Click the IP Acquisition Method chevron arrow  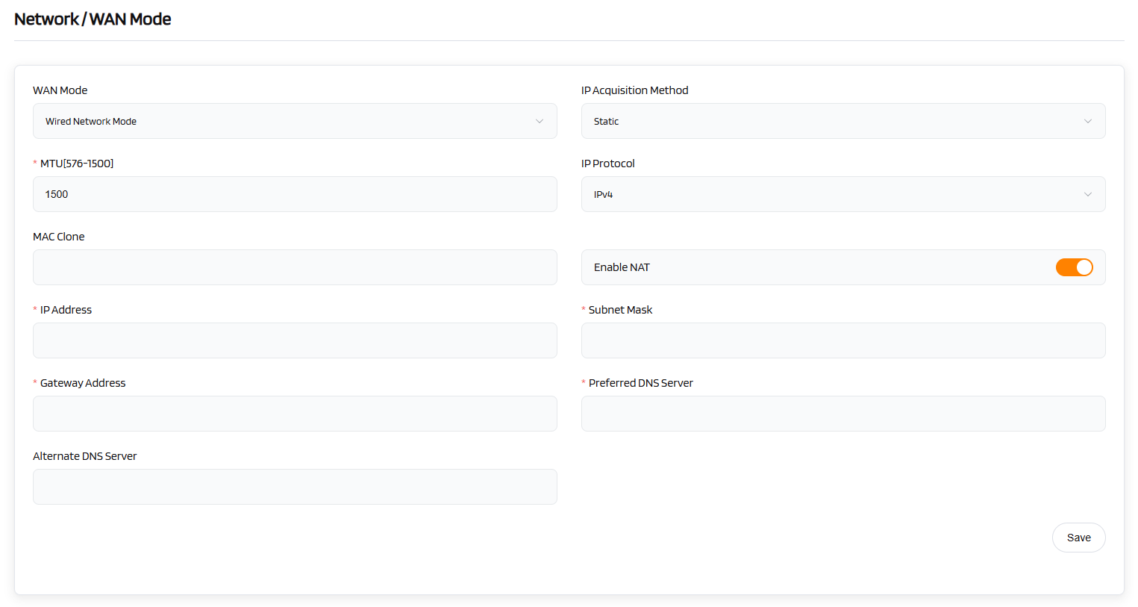point(1087,121)
